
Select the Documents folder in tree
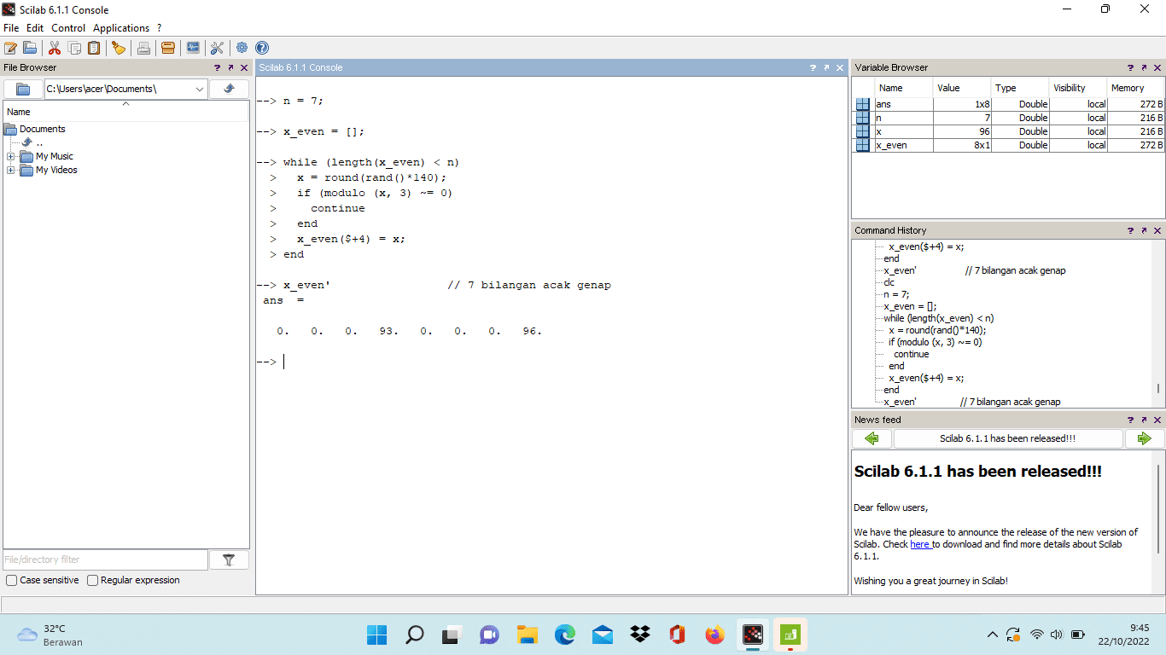pos(42,129)
